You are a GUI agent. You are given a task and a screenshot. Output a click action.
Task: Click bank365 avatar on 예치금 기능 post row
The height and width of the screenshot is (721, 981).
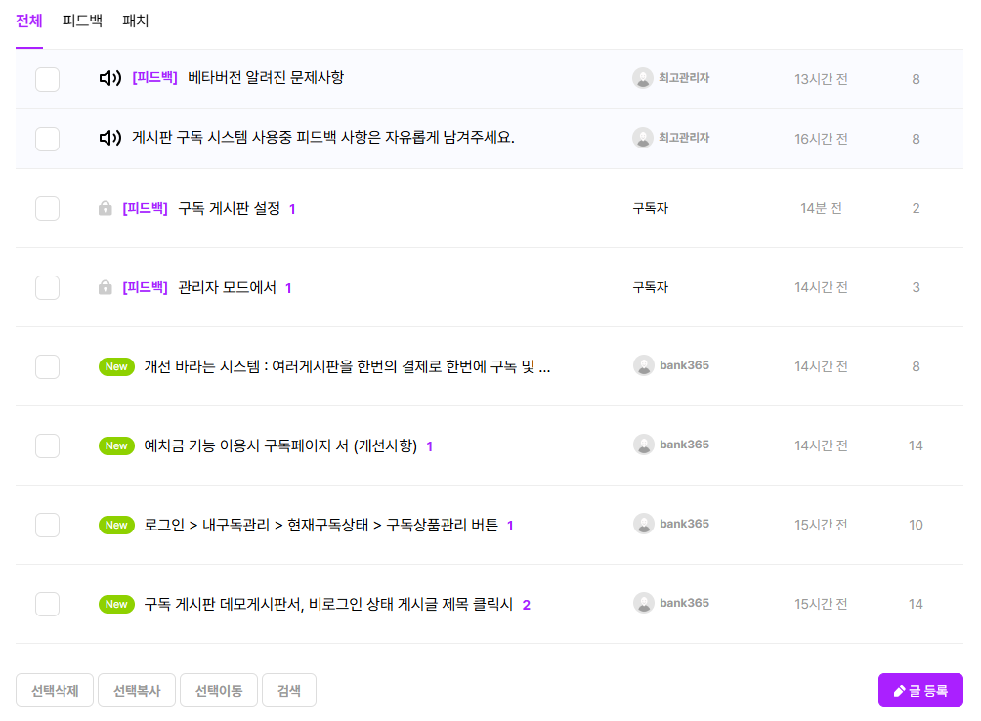click(x=643, y=445)
